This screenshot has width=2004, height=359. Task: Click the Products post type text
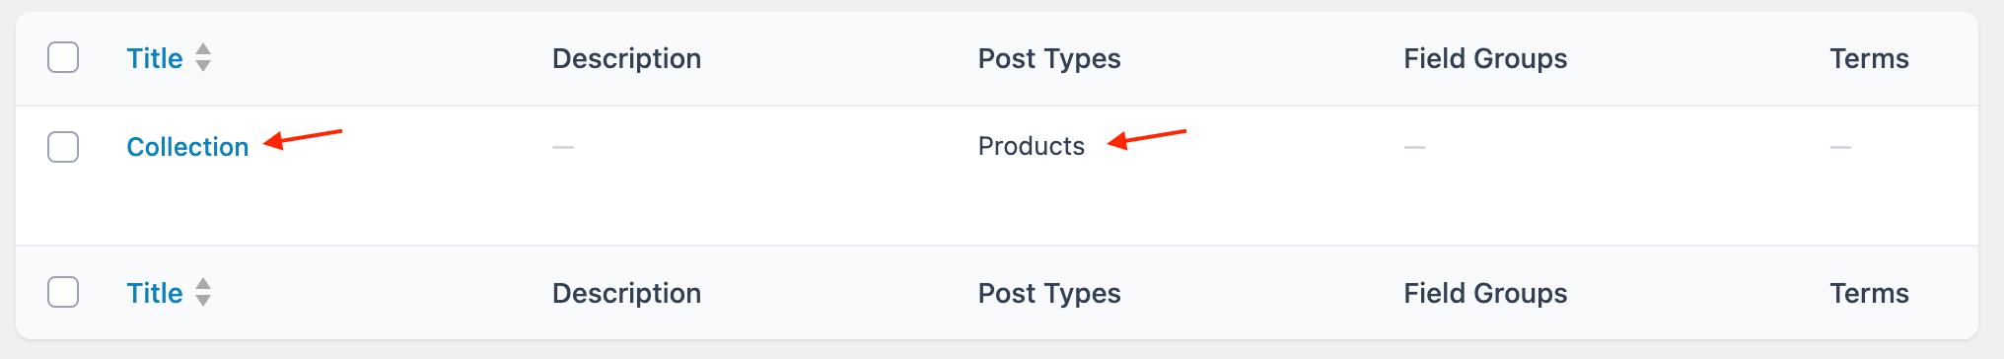tap(1031, 146)
